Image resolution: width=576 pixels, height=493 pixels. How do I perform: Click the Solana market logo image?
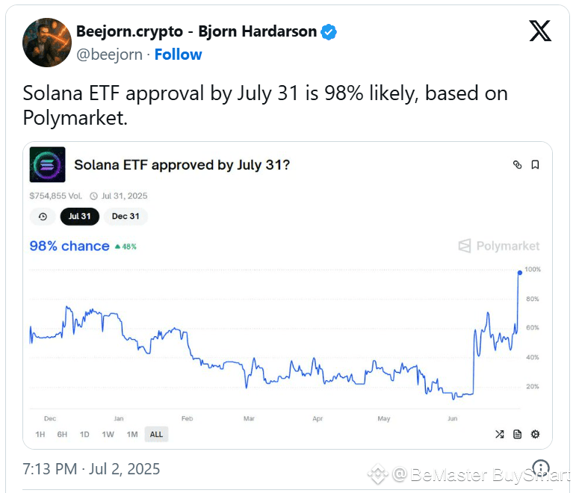coord(47,164)
